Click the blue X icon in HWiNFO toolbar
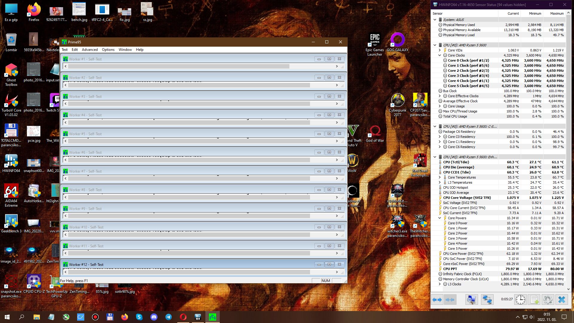 point(562,299)
